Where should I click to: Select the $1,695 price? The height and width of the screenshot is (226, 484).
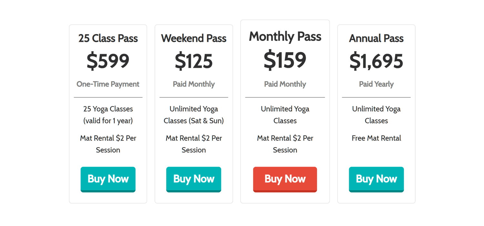point(376,61)
